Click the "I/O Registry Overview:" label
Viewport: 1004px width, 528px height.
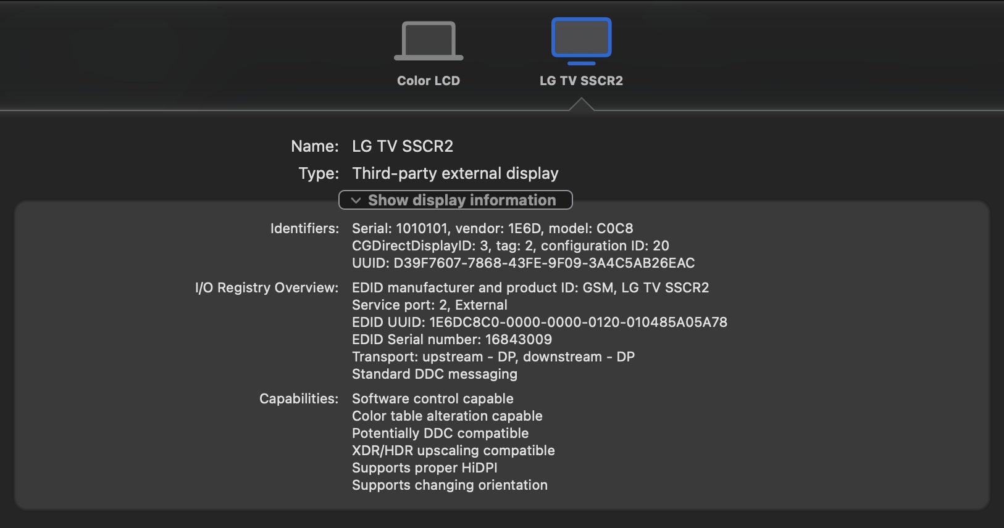(x=267, y=287)
